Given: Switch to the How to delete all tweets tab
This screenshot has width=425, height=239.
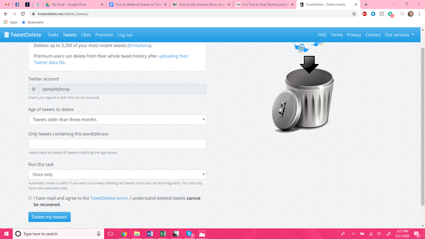Looking at the screenshot, I should [x=138, y=5].
